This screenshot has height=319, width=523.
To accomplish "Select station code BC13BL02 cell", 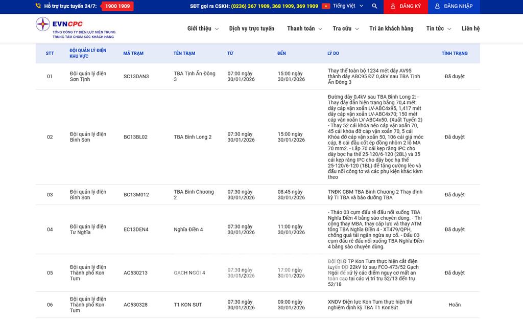I will pyautogui.click(x=135, y=137).
